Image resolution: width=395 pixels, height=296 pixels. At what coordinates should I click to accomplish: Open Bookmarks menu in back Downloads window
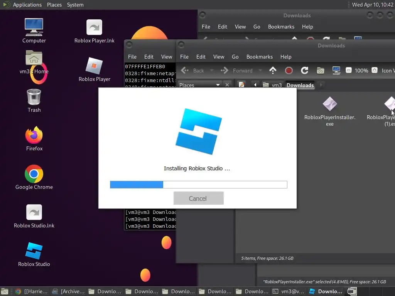point(281,27)
